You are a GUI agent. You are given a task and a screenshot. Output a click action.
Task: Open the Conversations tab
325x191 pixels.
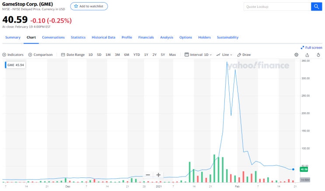[x=53, y=38]
